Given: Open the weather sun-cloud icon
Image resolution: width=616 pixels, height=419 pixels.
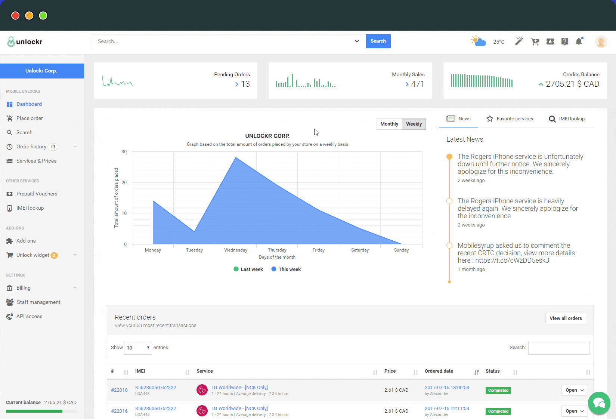Looking at the screenshot, I should tap(479, 41).
